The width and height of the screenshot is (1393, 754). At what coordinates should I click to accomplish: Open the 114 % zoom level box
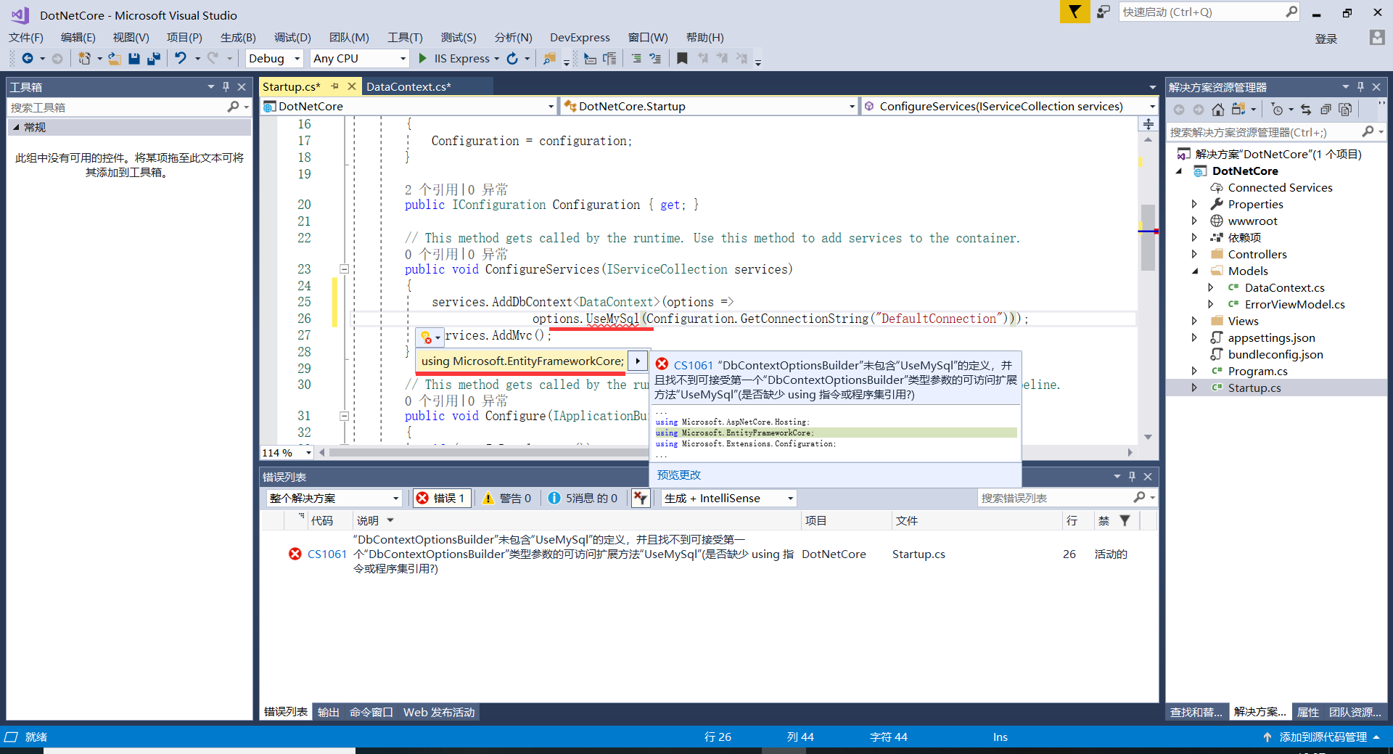coord(287,452)
